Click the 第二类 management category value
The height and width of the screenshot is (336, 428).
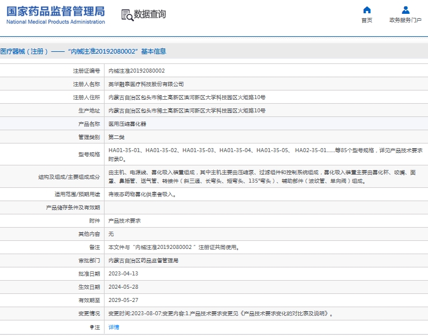pyautogui.click(x=117, y=137)
